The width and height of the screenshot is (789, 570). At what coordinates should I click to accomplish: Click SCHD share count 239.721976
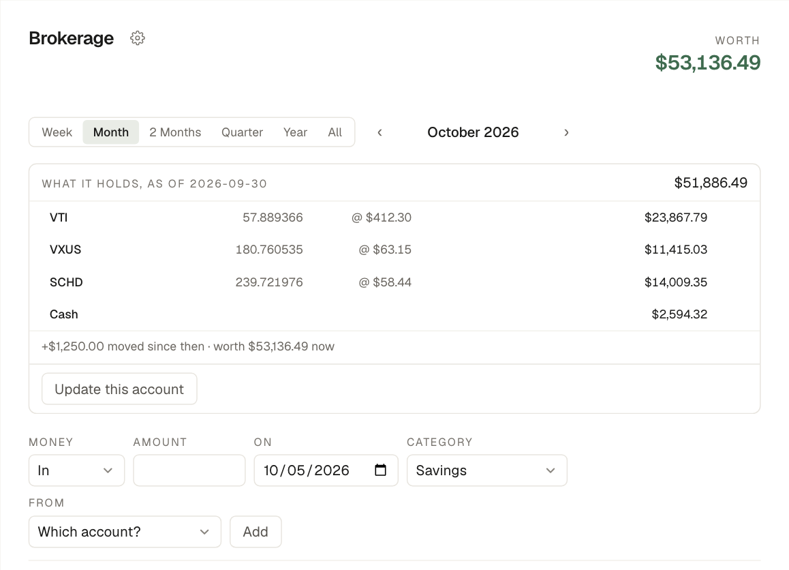[x=269, y=282]
